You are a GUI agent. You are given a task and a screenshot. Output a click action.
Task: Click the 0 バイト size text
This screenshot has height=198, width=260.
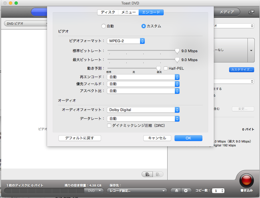248,129
